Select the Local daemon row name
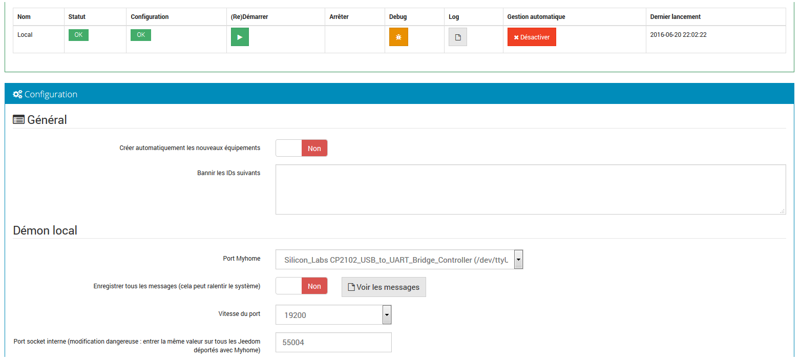This screenshot has height=361, width=801. point(25,35)
